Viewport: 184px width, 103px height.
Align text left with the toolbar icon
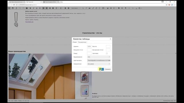point(43,8)
